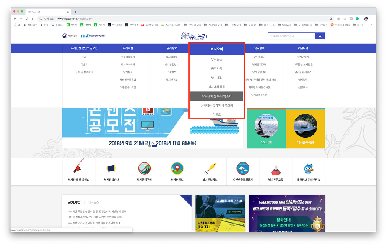Click the 낚시정책안내 megaphone icon

click(x=111, y=168)
